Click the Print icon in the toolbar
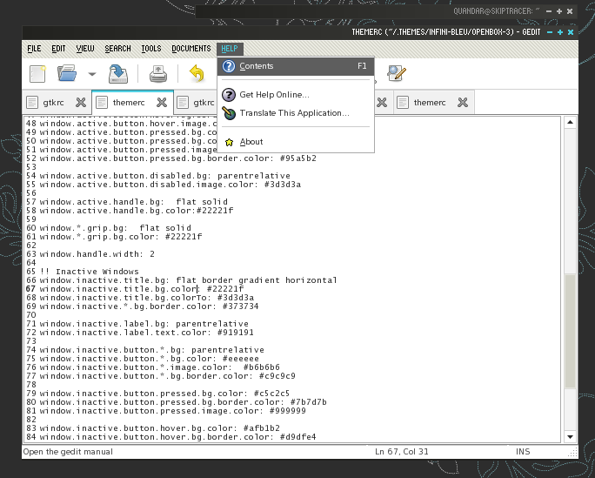This screenshot has height=478, width=595. point(157,74)
